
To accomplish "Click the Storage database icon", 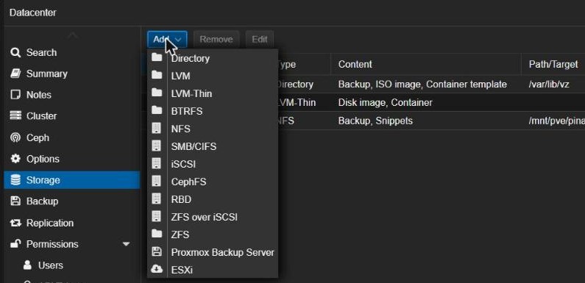I will tap(15, 180).
